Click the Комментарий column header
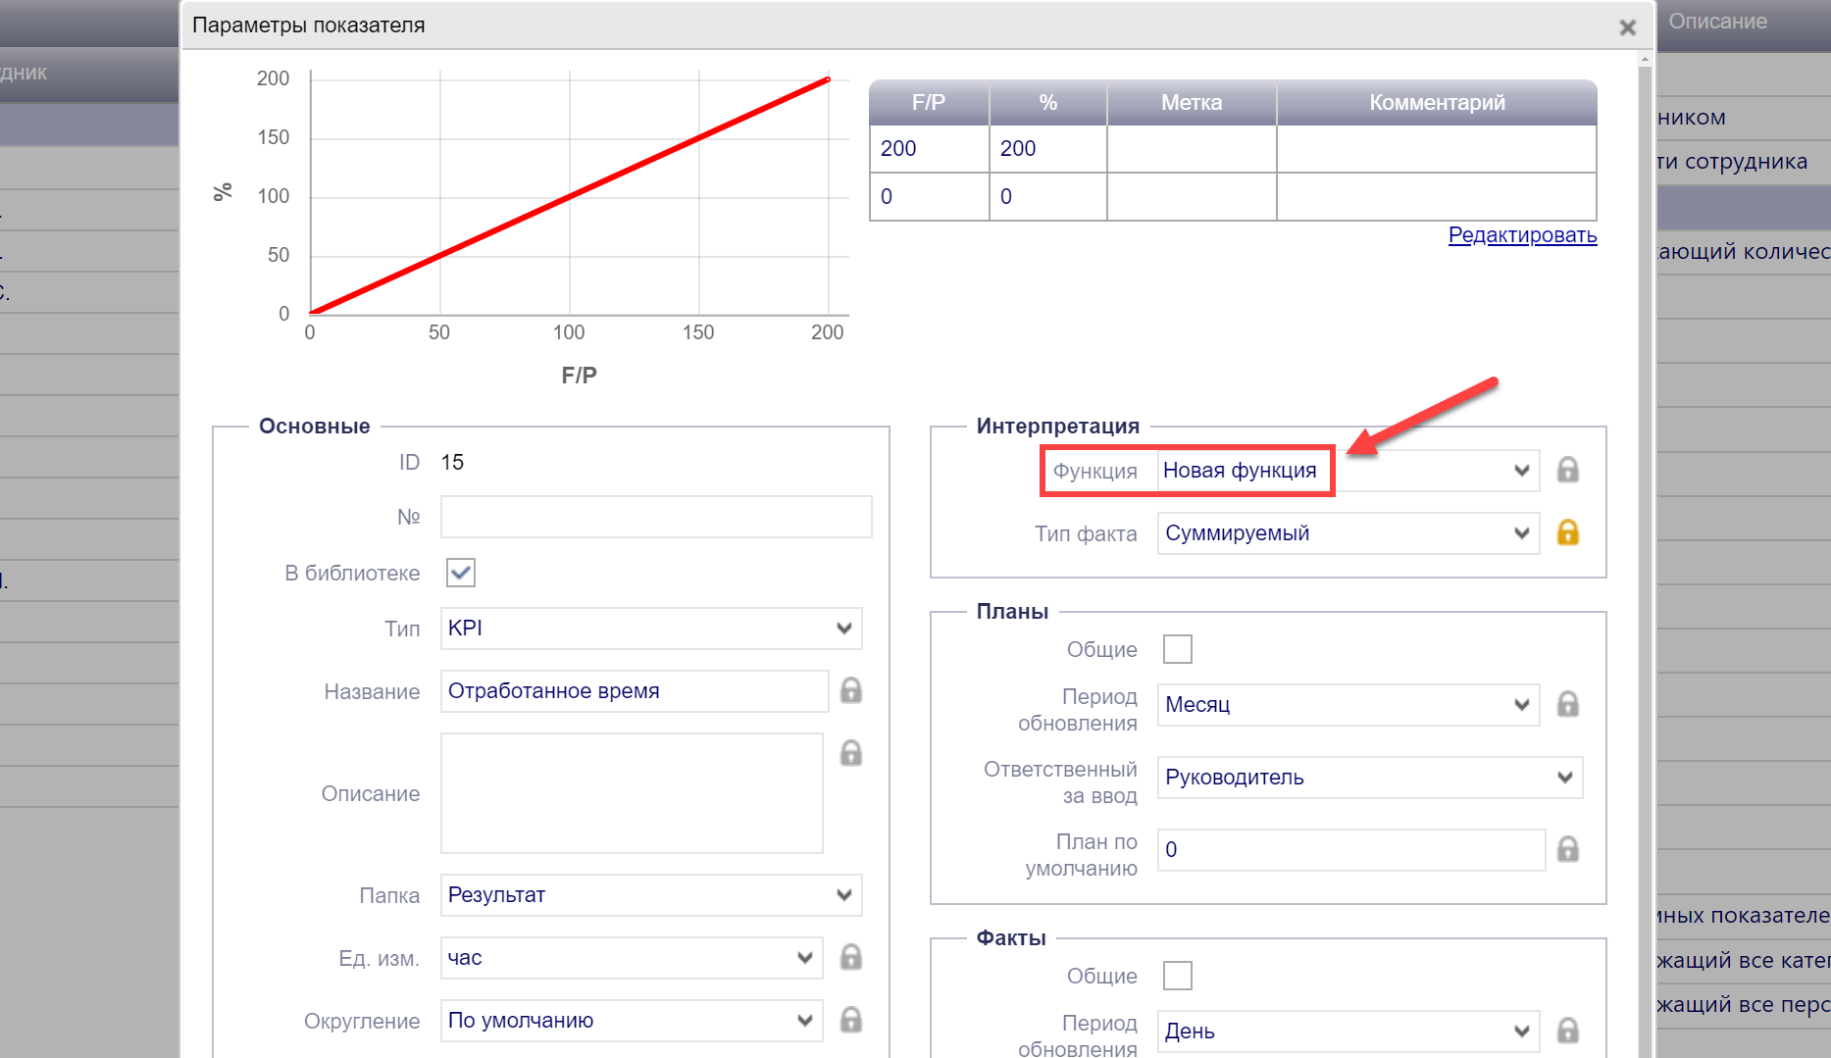 click(x=1436, y=103)
